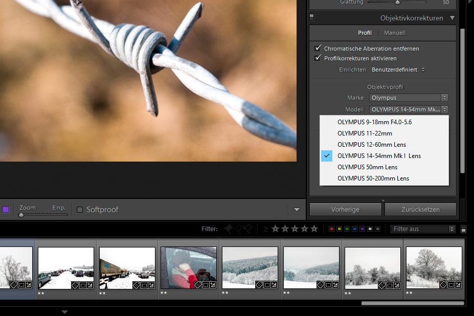Click adjustments badge on lone snowy tree thumbnail
This screenshot has height=316, width=474.
(x=458, y=285)
